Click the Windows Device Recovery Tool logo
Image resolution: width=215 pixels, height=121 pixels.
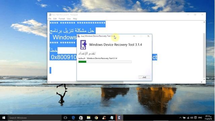point(83,45)
